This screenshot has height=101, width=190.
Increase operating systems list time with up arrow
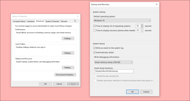click(x=142, y=25)
